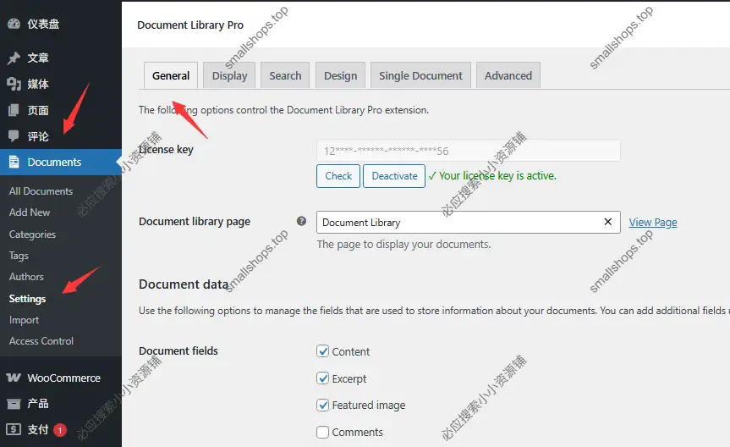Open Import submenu item
Viewport: 730px width, 447px height.
[x=24, y=320]
